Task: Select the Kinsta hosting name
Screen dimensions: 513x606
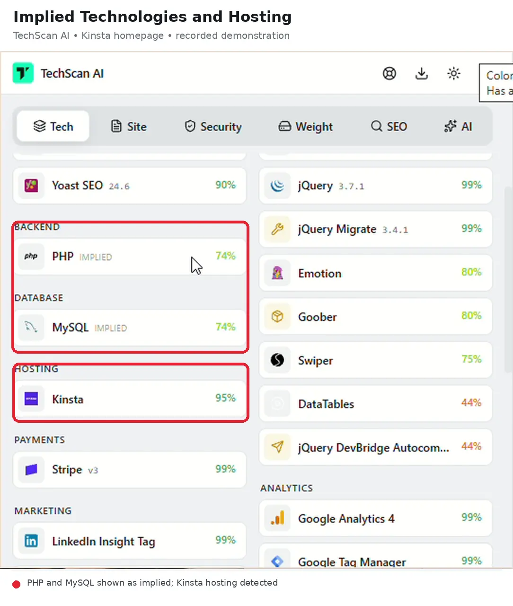Action: [68, 399]
